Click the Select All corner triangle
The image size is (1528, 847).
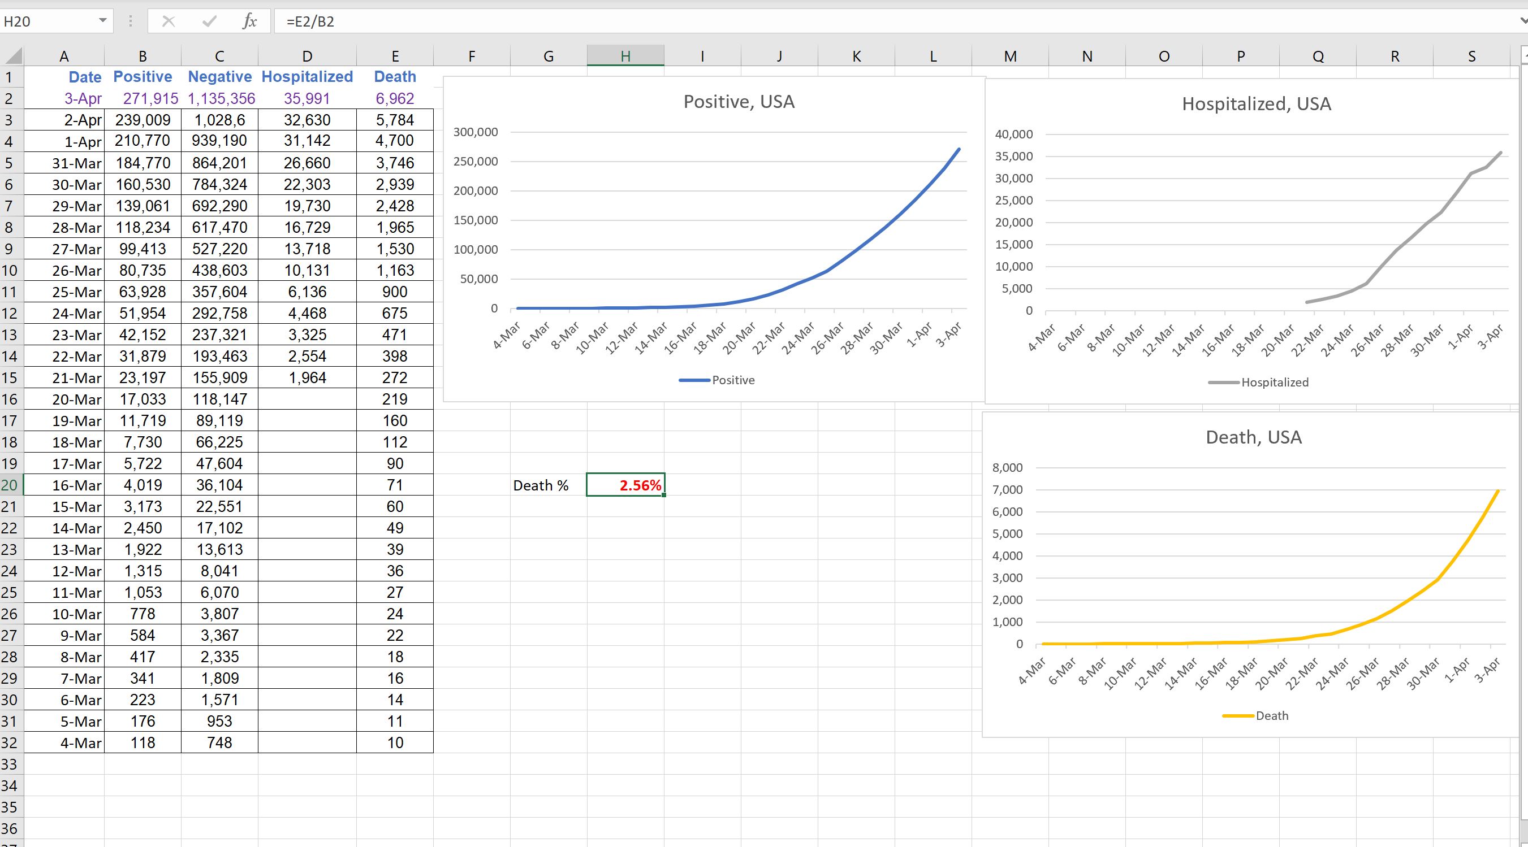pyautogui.click(x=13, y=57)
